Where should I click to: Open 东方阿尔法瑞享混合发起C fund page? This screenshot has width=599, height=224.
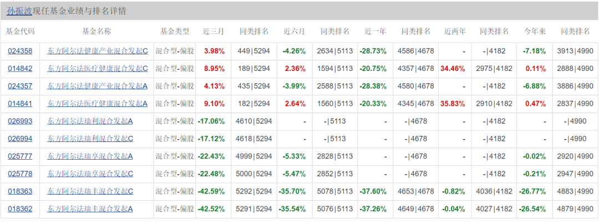90,174
